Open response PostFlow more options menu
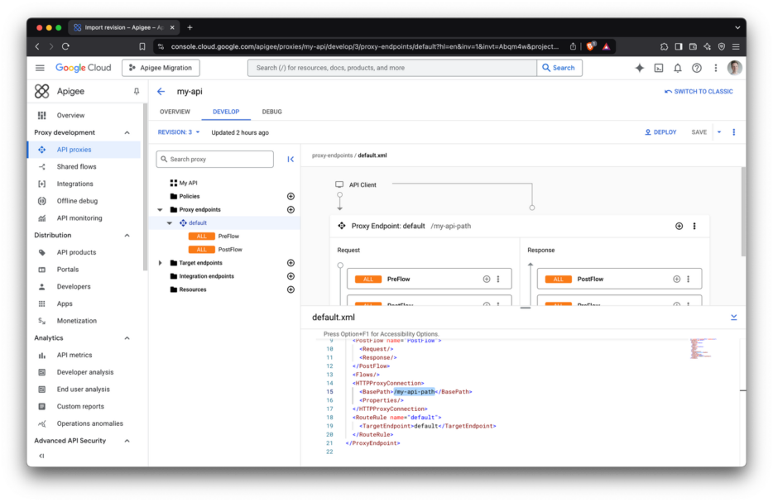Viewport: 773px width, 502px height. tap(689, 279)
